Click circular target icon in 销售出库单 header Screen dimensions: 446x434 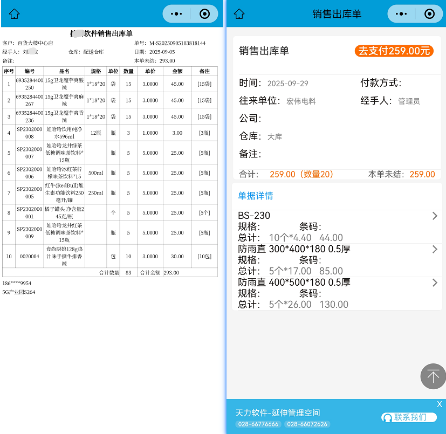click(429, 14)
